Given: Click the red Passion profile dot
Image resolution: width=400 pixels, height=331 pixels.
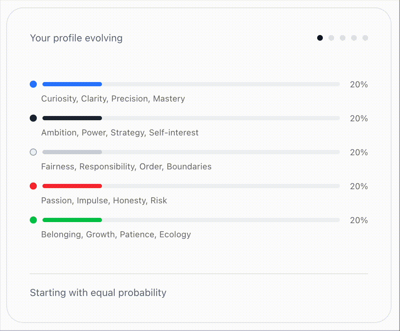Looking at the screenshot, I should point(33,186).
